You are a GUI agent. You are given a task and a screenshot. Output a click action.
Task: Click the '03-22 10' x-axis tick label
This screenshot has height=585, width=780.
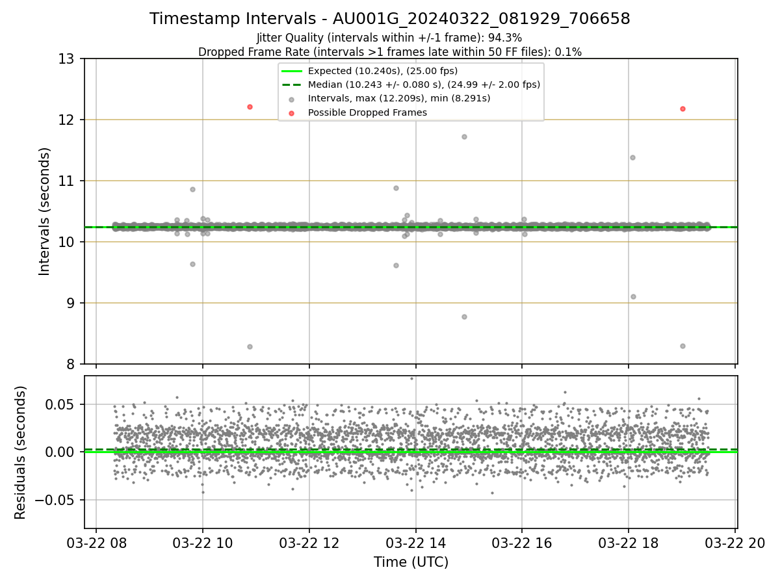click(x=203, y=543)
